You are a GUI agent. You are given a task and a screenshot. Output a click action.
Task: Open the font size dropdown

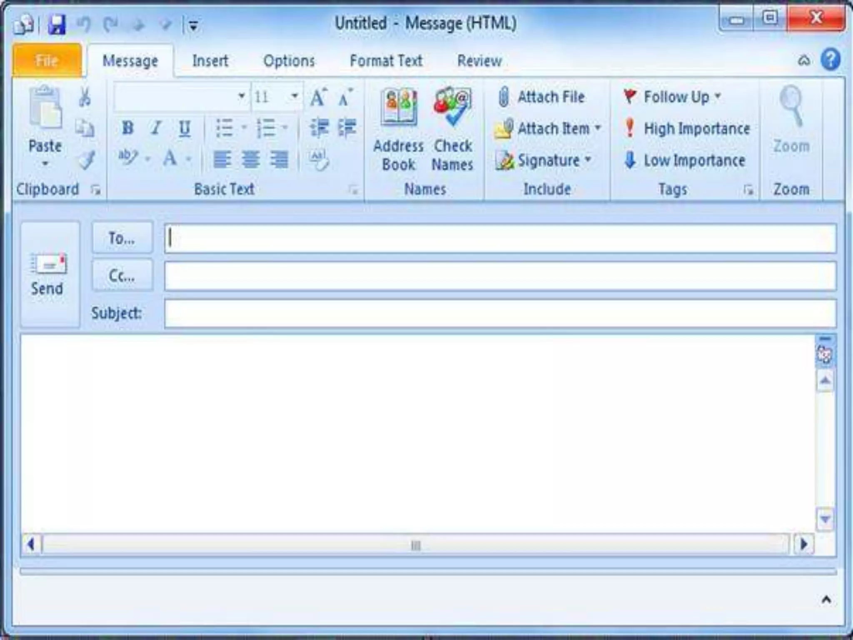[x=294, y=97]
